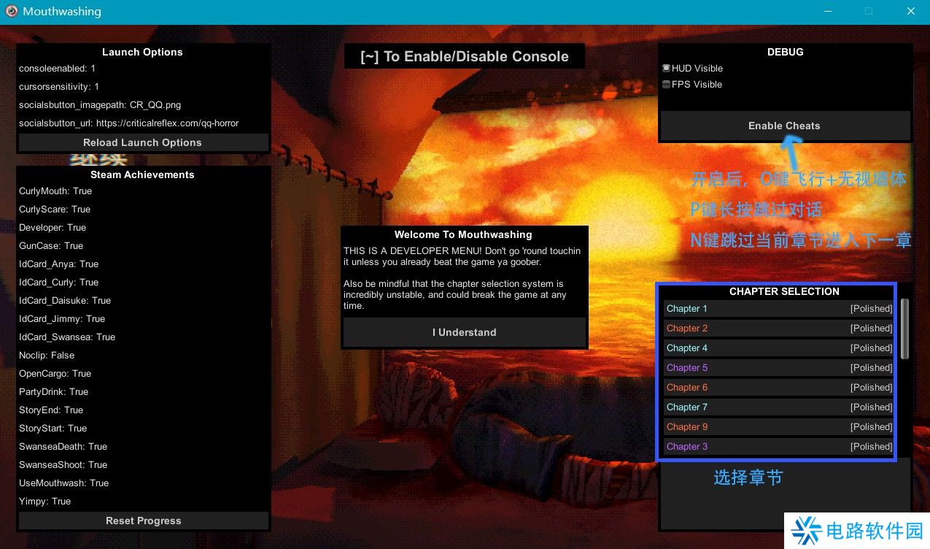This screenshot has height=549, width=930.
Task: Click the Reload Launch Options button
Action: [x=143, y=142]
